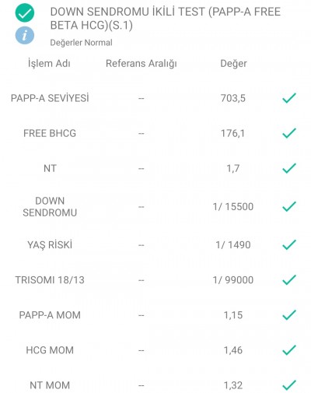Viewport: 311px width, 393px height.
Task: Click the checkmark for TRISOMI 18/13
Action: pos(289,279)
